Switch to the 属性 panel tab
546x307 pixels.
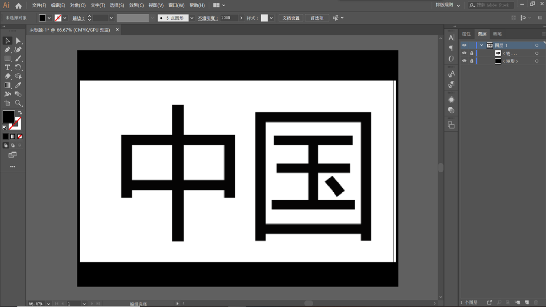466,34
